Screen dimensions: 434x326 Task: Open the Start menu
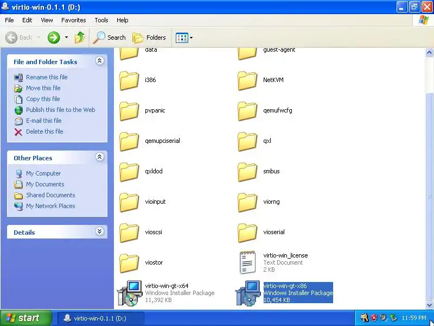coord(25,318)
